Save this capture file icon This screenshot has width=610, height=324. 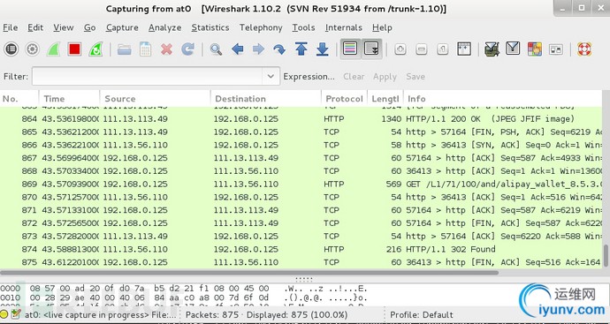tap(146, 49)
